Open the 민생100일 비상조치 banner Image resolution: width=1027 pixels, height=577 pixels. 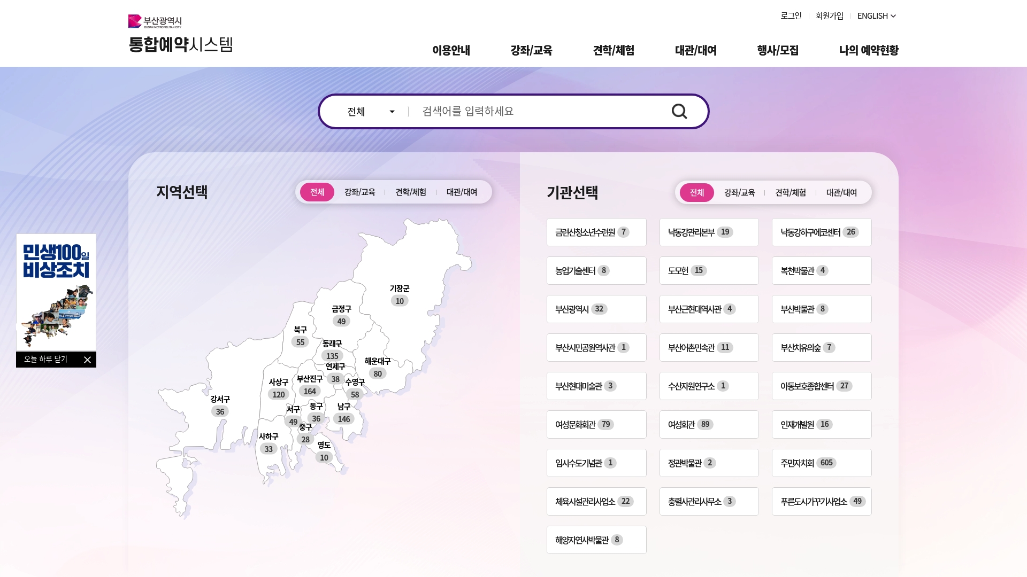(56, 292)
